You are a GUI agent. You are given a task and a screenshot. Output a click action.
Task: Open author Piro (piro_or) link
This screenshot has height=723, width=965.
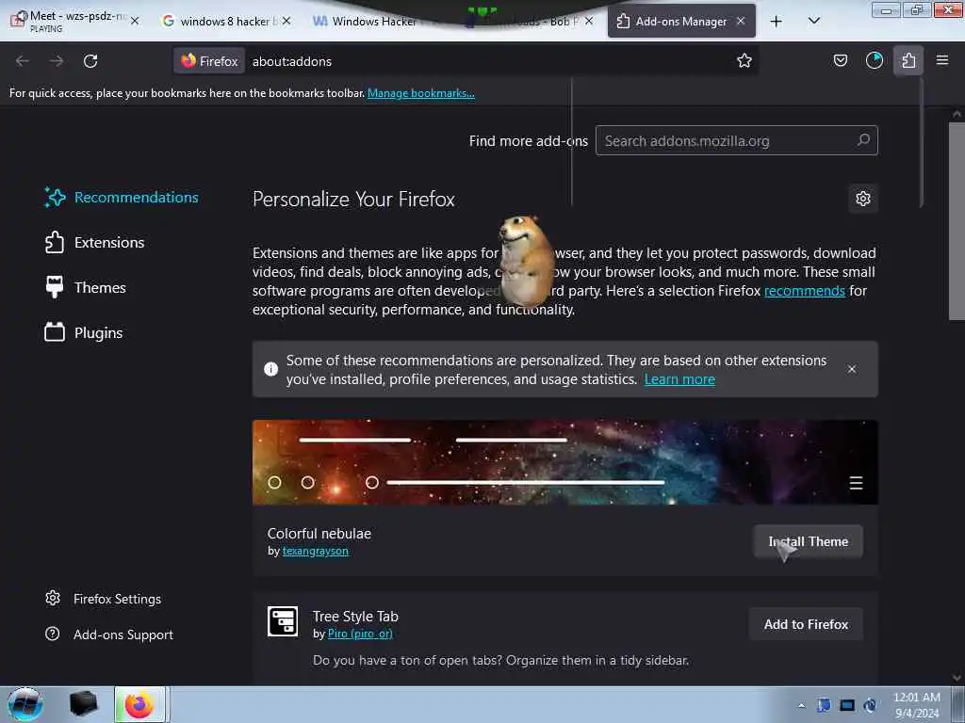coord(360,634)
